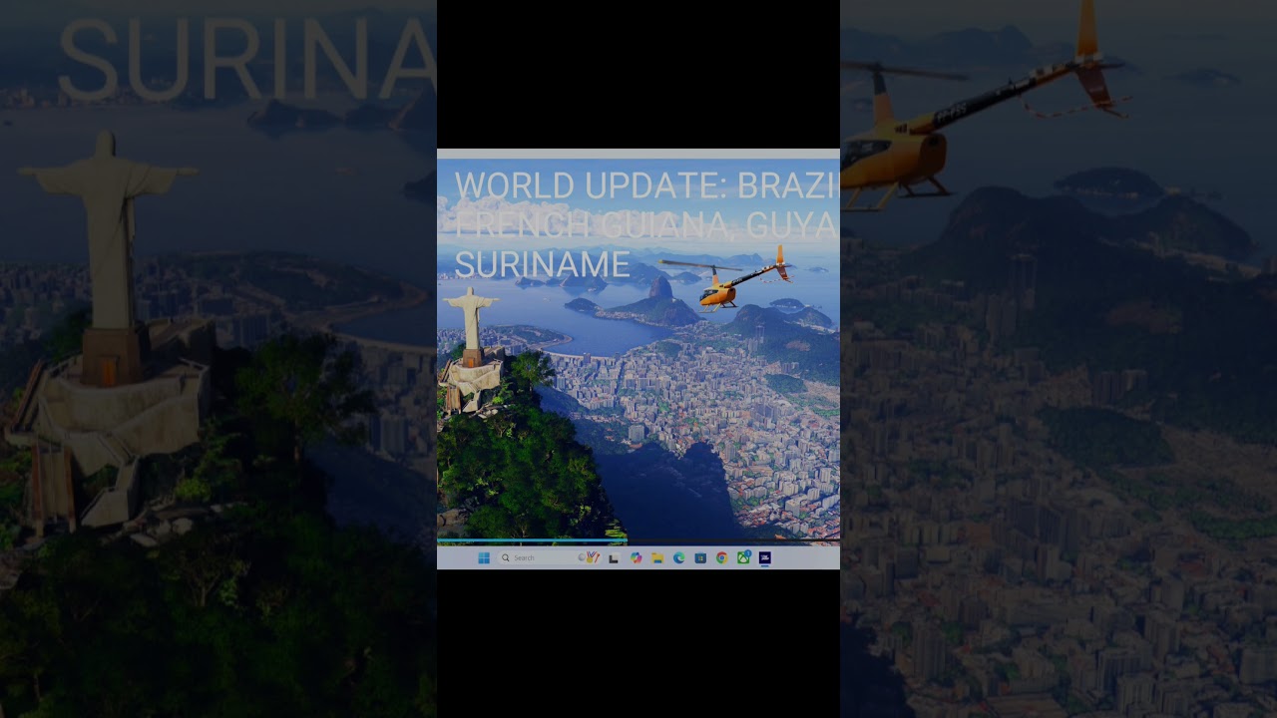
Task: Open the Xbox app on the taskbar
Action: pos(743,557)
